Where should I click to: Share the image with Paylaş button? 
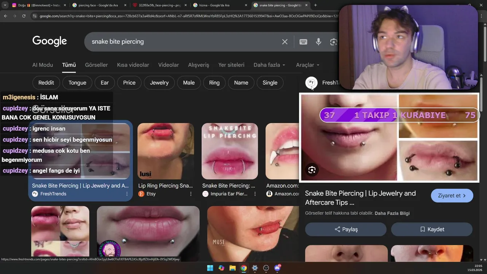pos(346,229)
